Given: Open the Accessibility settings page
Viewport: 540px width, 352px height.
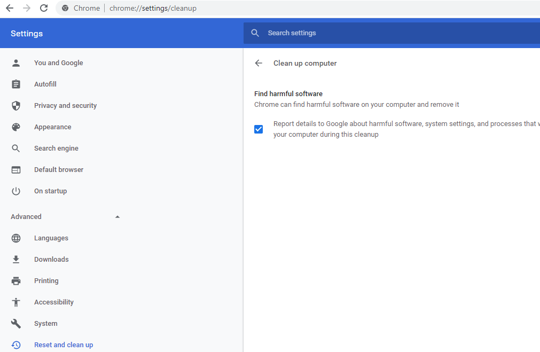Looking at the screenshot, I should coord(54,302).
